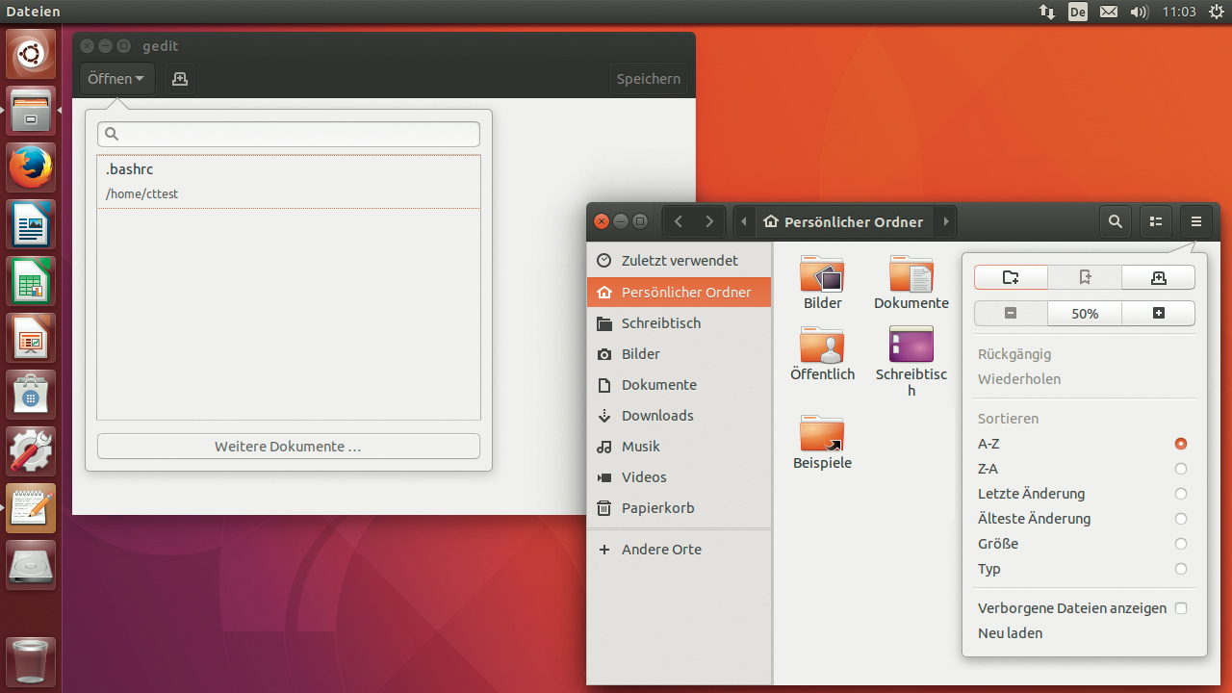
Task: Click the gedit document search field
Action: tap(289, 134)
